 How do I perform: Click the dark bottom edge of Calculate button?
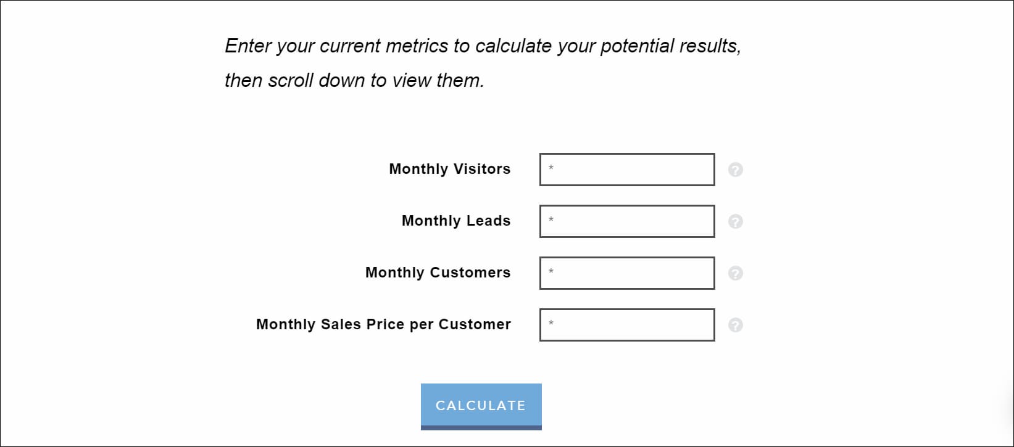[x=481, y=428]
